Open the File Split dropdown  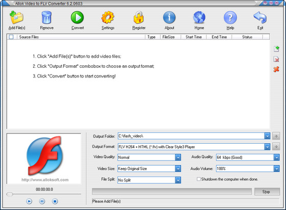coord(178,180)
